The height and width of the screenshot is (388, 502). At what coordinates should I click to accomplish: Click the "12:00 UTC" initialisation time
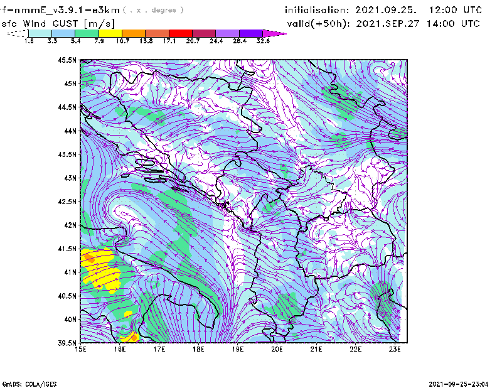(456, 10)
